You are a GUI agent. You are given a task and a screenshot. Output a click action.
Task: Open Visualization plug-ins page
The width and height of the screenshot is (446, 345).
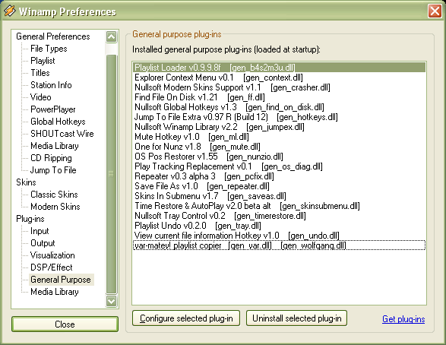[52, 255]
